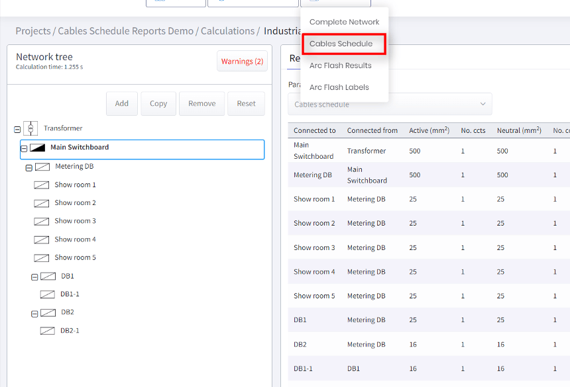Choose Complete Network from the menu
This screenshot has height=387, width=570.
coord(344,22)
